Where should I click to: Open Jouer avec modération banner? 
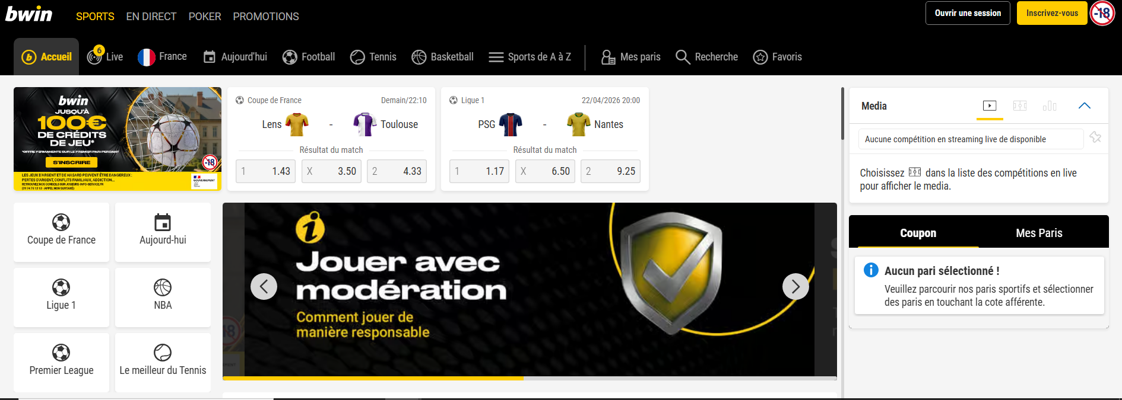(530, 289)
